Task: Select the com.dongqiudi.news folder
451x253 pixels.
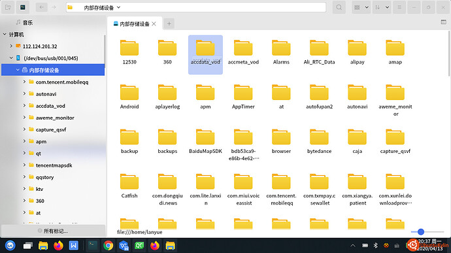Action: click(167, 190)
